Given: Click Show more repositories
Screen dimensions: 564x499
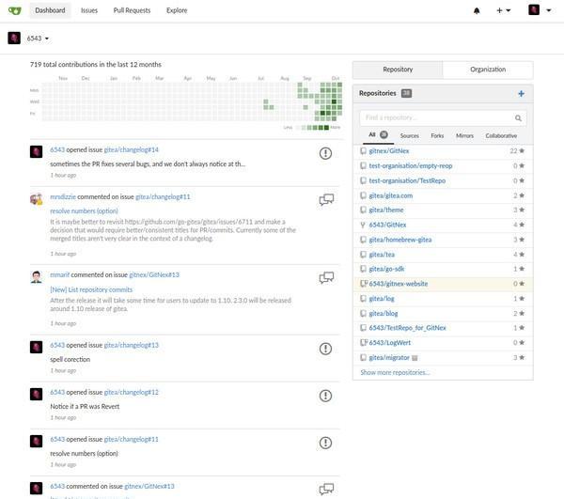Looking at the screenshot, I should coord(395,372).
